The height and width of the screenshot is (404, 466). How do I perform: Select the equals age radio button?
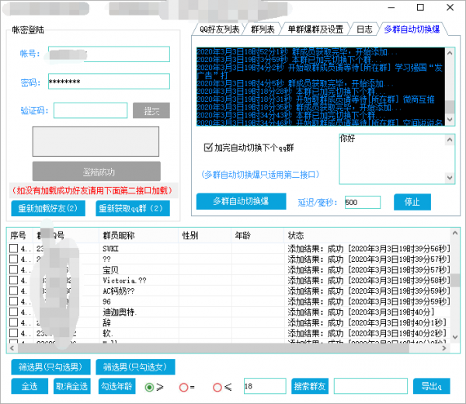pyautogui.click(x=183, y=387)
